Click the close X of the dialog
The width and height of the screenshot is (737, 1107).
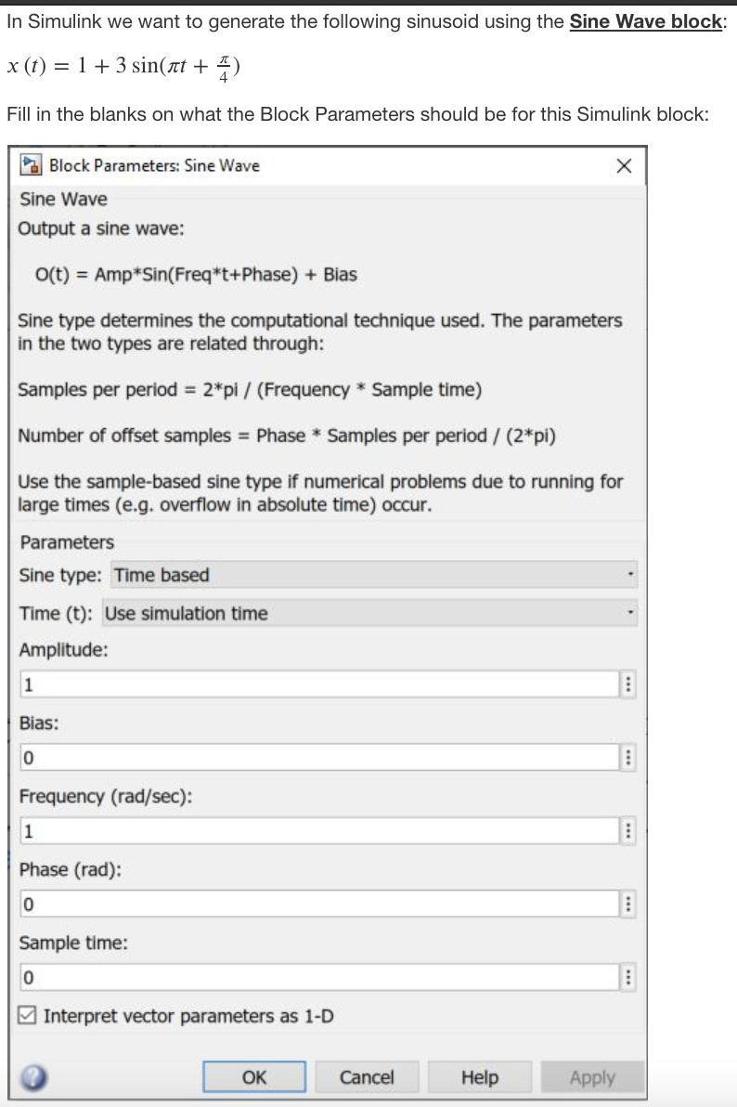point(623,166)
